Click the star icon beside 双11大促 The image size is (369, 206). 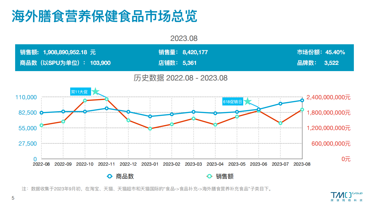pyautogui.click(x=96, y=91)
